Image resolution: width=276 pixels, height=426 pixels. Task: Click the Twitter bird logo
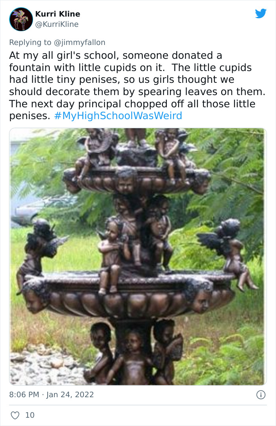click(261, 13)
